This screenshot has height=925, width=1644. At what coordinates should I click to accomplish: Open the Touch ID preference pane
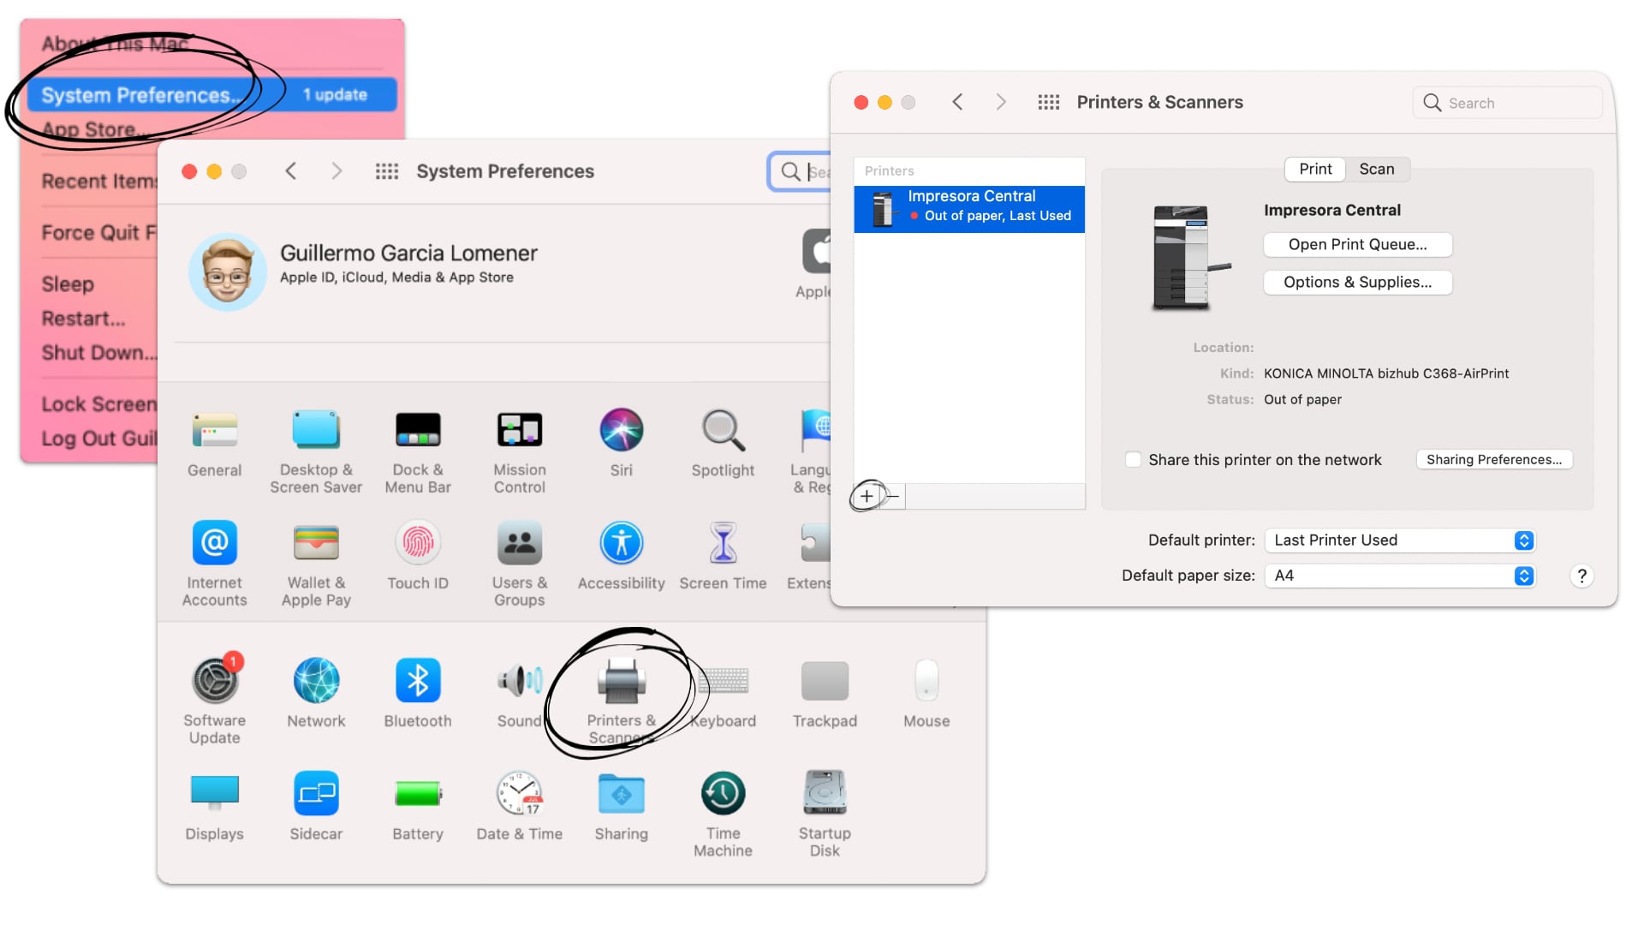418,555
